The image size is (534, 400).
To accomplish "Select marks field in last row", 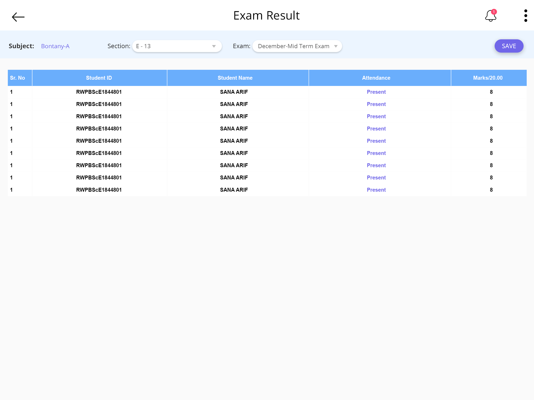I will tap(491, 190).
